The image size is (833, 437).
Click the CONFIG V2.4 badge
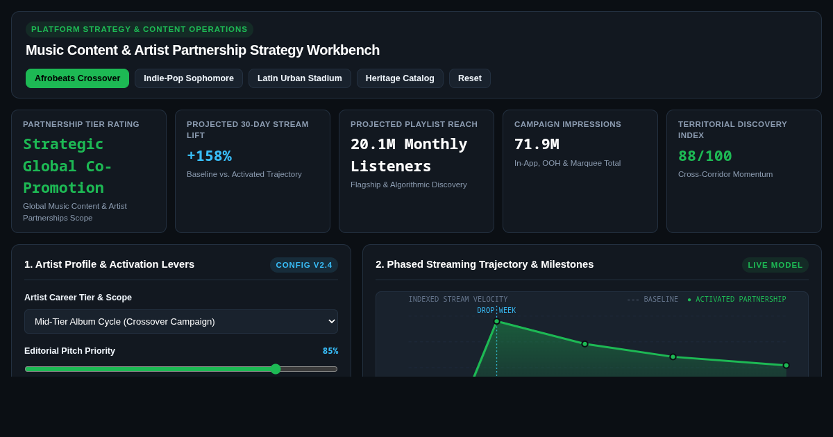point(304,265)
